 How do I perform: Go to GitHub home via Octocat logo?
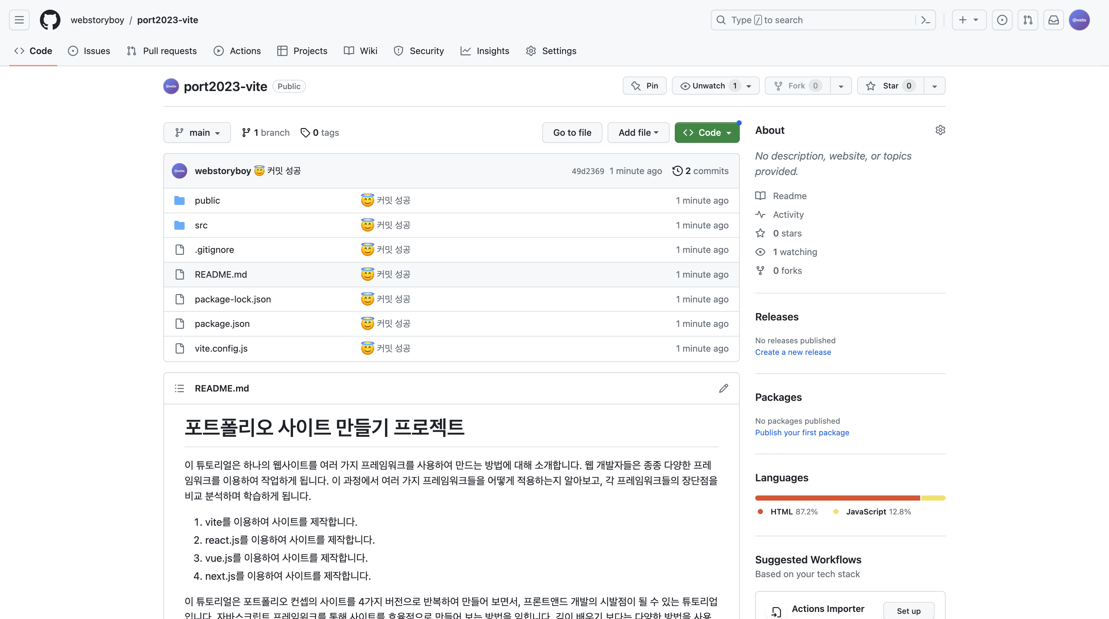pyautogui.click(x=50, y=20)
